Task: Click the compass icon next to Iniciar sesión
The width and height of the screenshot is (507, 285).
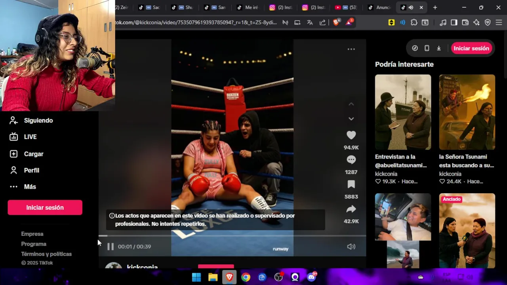Action: point(415,48)
